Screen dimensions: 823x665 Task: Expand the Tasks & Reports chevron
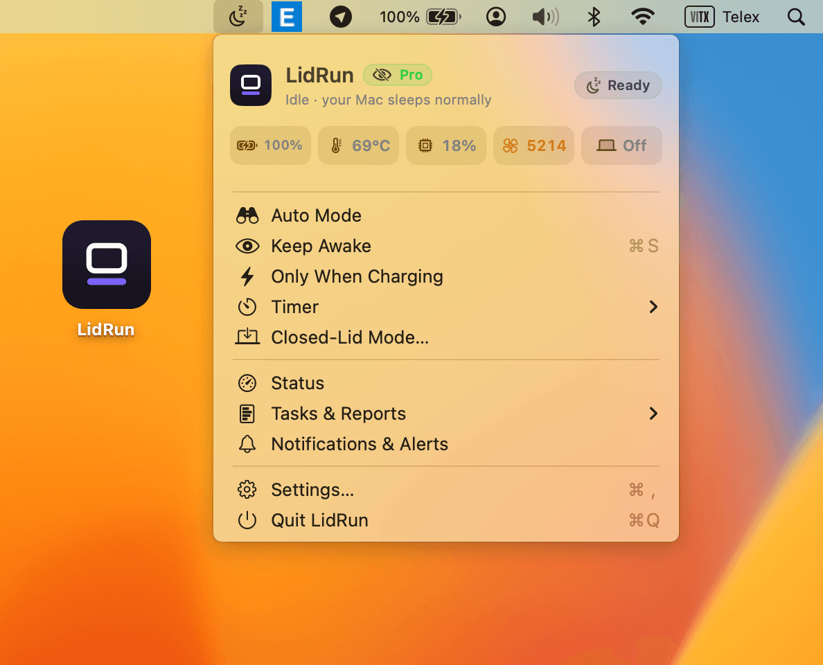pos(653,414)
